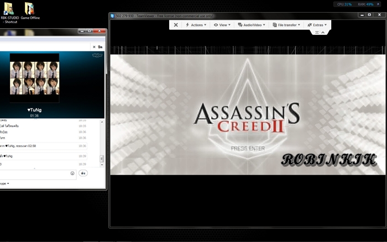
Task: Minimize the Skype window
Action: 82,31
